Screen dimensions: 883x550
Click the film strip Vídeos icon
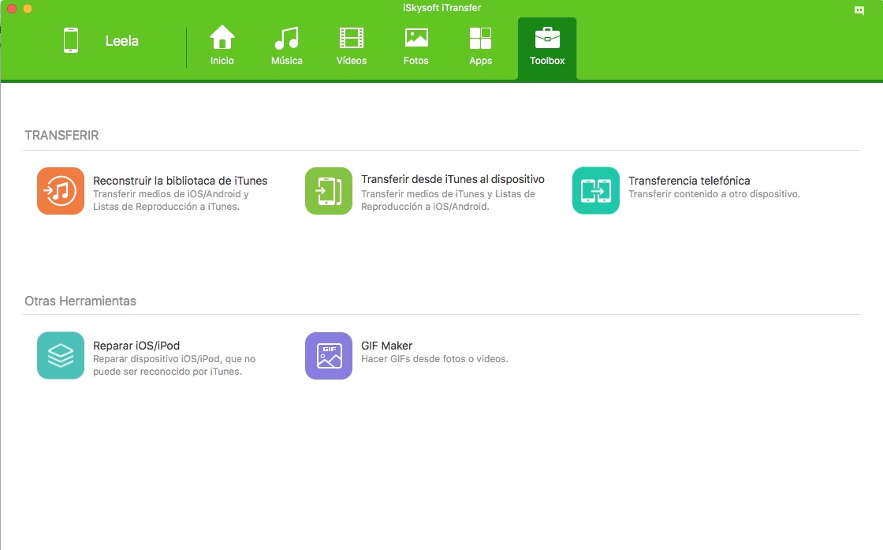352,38
